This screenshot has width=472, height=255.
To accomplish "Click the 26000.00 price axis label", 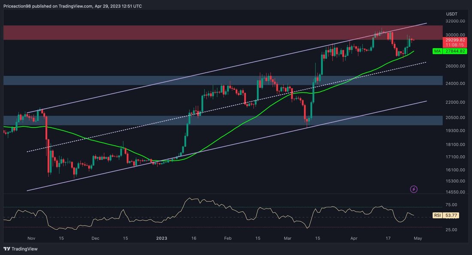I will [x=455, y=66].
